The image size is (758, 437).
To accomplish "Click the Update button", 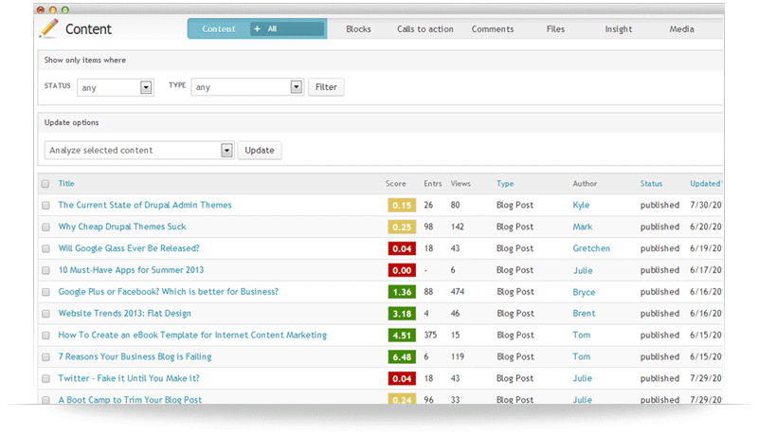I will [260, 151].
